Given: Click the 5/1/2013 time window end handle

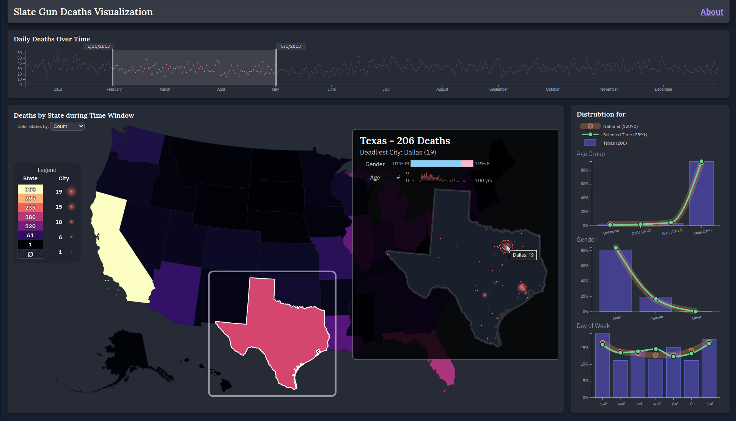Looking at the screenshot, I should [276, 67].
